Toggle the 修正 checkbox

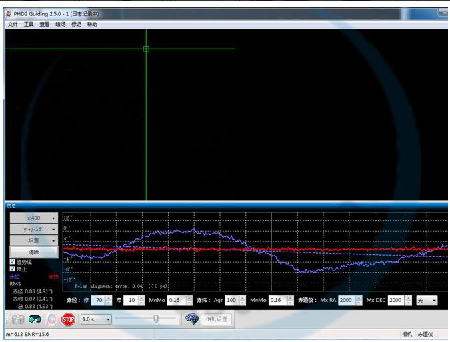[x=12, y=269]
